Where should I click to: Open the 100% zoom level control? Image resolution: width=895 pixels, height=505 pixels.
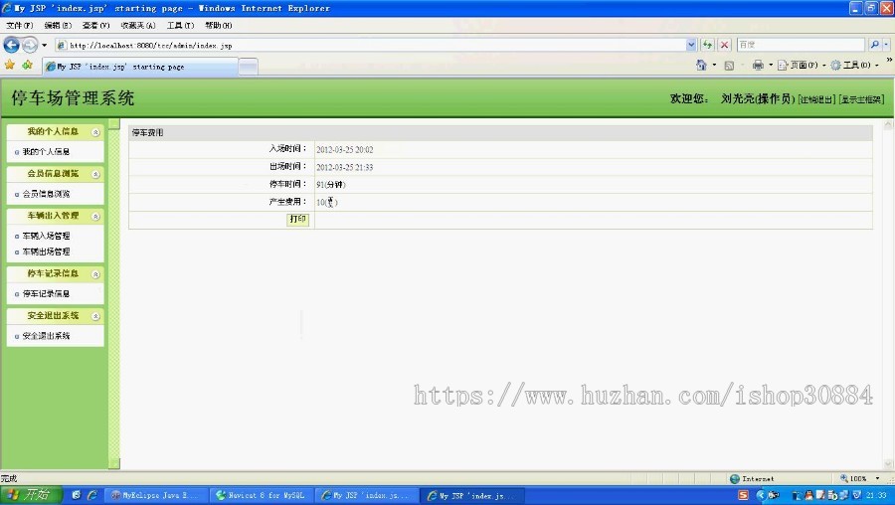859,479
